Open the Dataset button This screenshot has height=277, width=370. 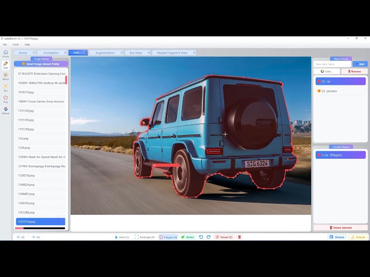[337, 237]
